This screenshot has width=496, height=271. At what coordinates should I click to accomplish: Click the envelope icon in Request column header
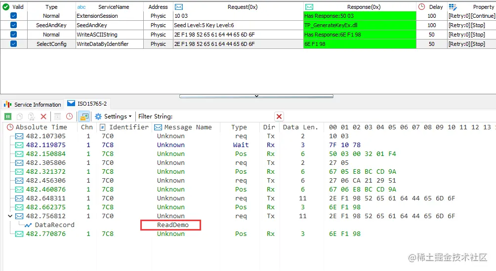click(179, 7)
